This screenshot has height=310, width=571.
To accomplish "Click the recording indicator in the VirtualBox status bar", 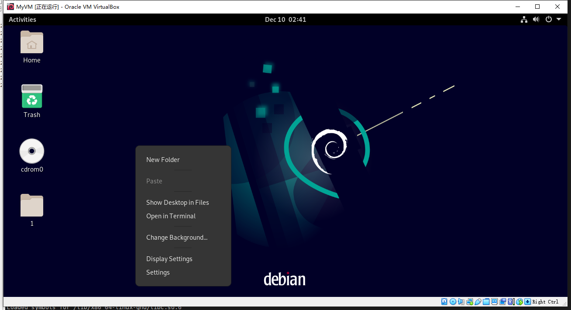I will point(502,301).
